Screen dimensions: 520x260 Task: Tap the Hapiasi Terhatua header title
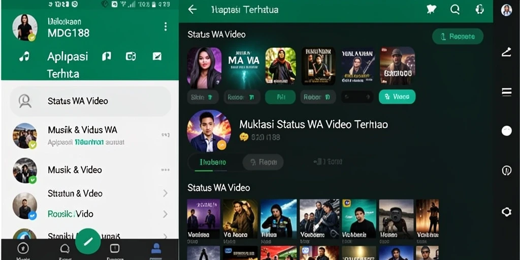[x=245, y=10]
